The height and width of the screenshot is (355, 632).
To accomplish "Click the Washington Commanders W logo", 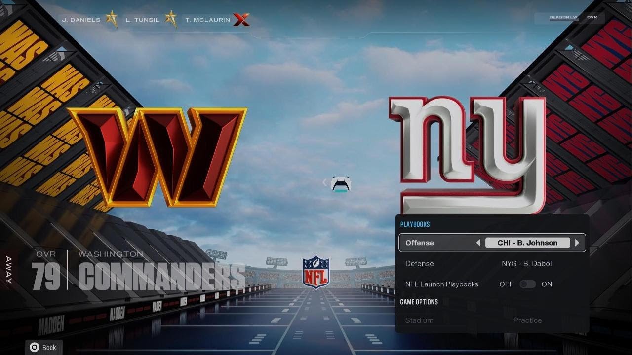I will pos(157,157).
